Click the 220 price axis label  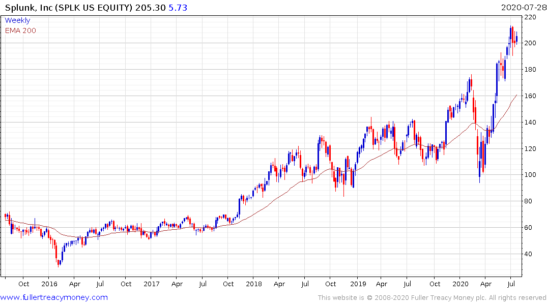(x=530, y=17)
